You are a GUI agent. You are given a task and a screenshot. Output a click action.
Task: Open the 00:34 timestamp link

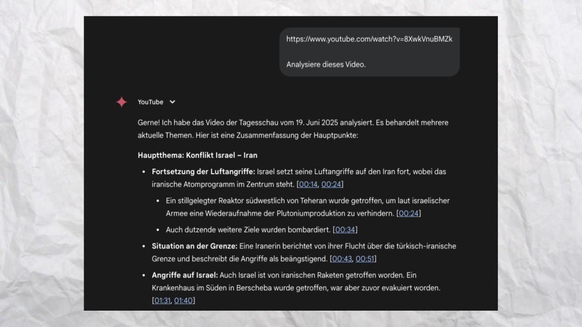coord(345,230)
